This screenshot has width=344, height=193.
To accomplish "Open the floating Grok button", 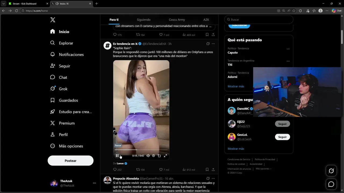I will pyautogui.click(x=331, y=171).
